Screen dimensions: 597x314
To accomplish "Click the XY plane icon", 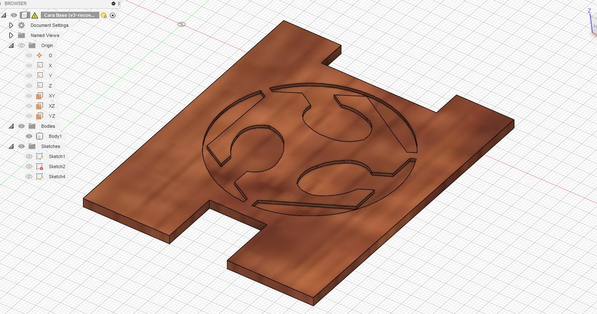I will [x=40, y=96].
